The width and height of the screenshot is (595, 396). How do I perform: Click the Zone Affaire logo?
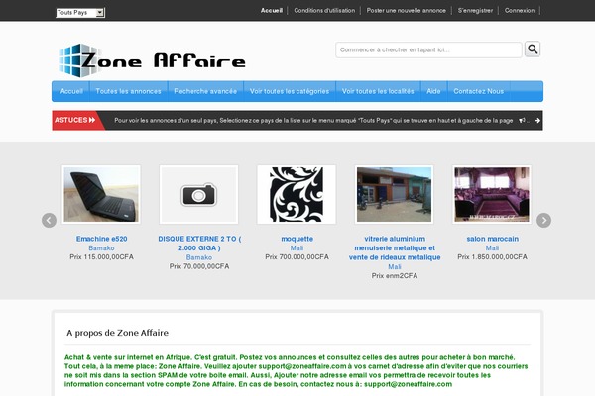point(152,59)
